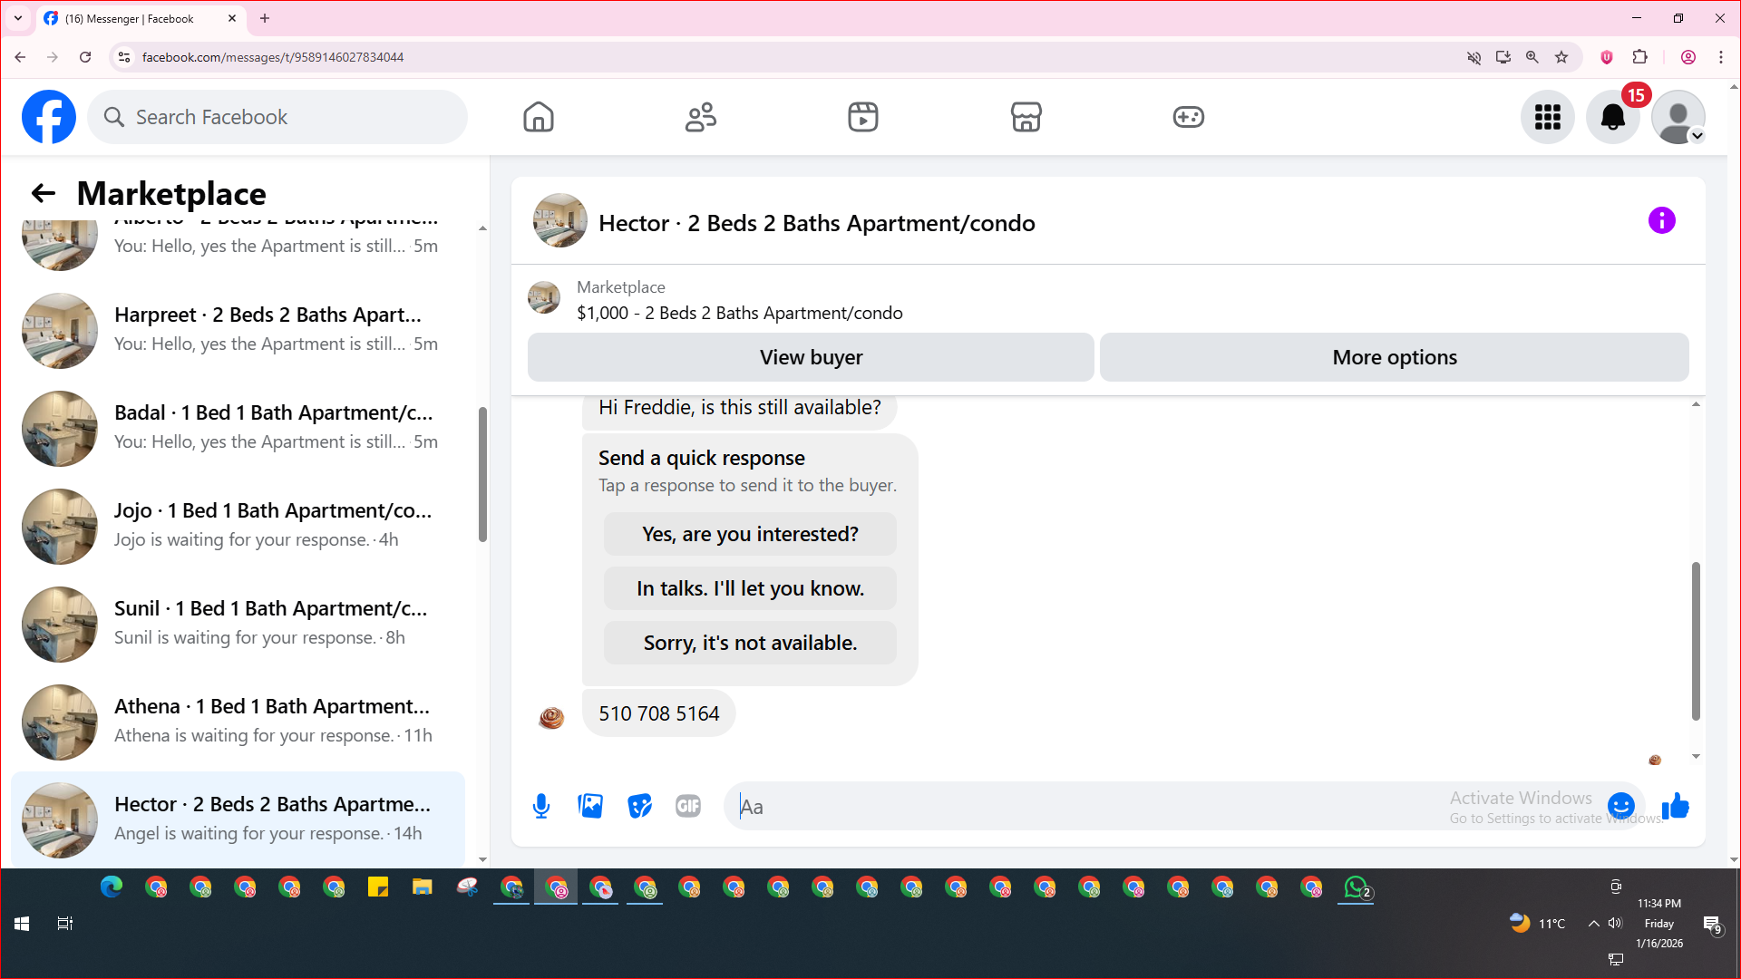The height and width of the screenshot is (979, 1741).
Task: Click the More options button
Action: click(x=1394, y=357)
